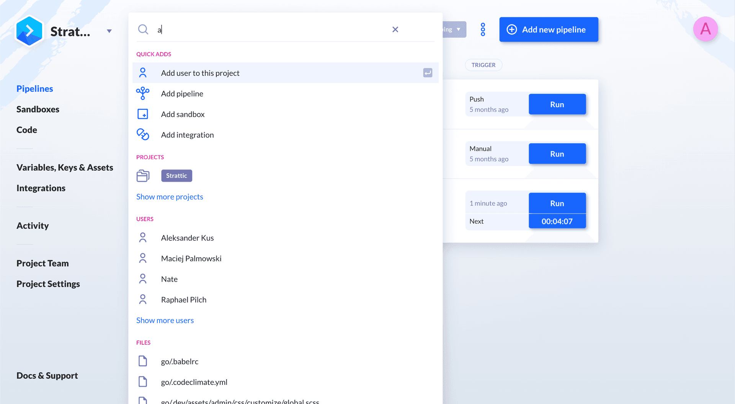Open the go/.babelrc file result

click(180, 362)
